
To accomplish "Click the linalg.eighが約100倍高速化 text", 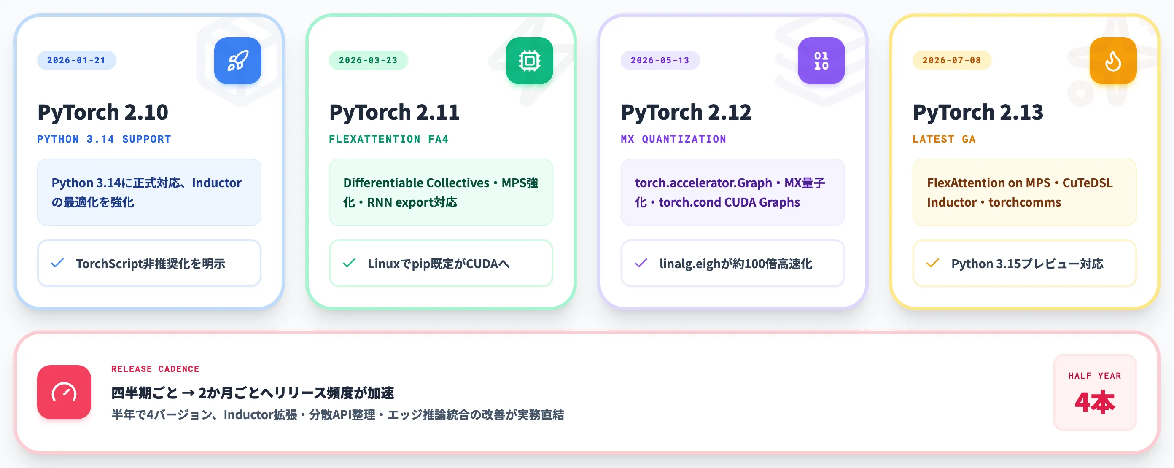I will click(735, 264).
